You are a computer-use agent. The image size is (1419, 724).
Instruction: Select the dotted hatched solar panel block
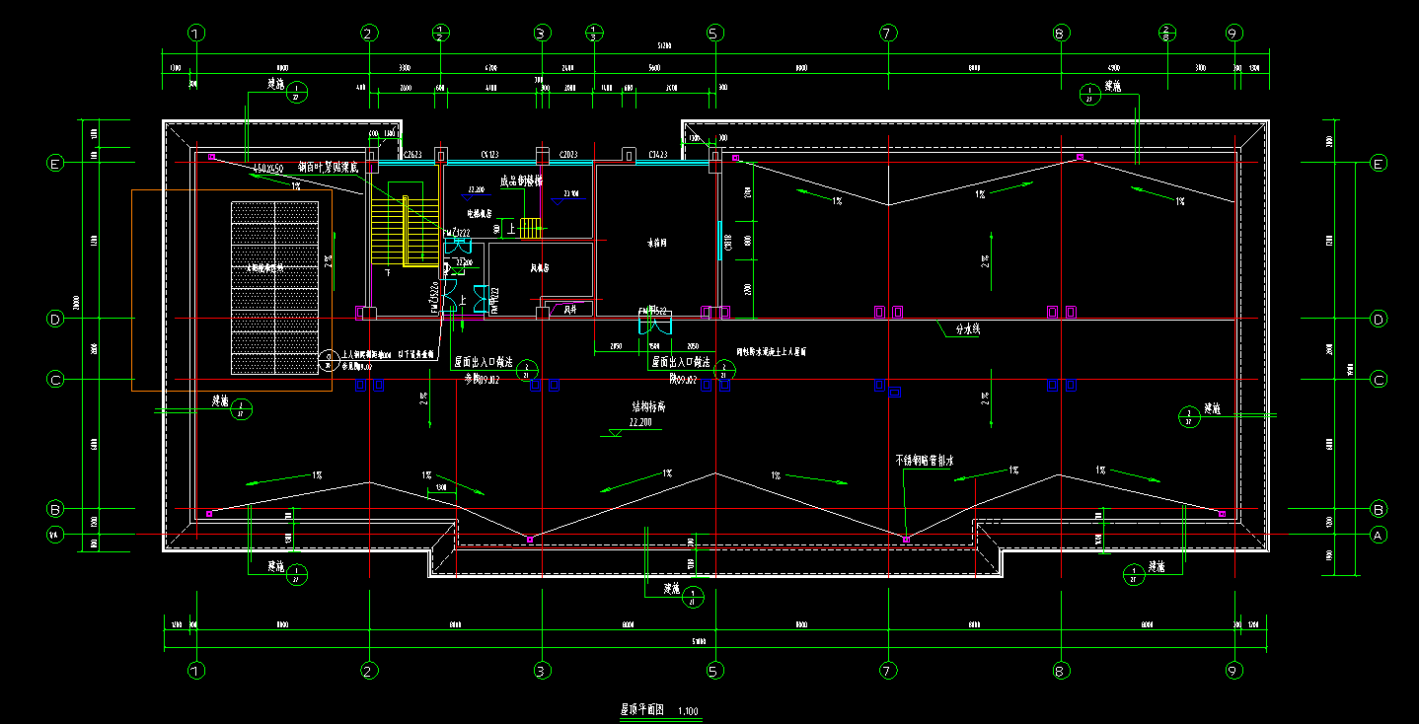pos(275,288)
